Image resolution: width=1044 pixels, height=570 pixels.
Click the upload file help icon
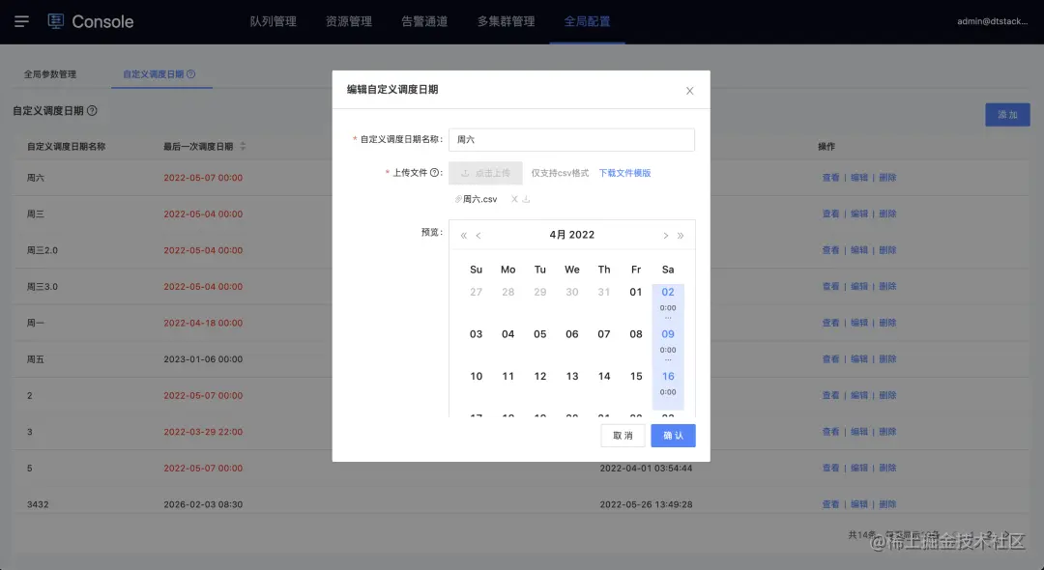click(x=435, y=172)
